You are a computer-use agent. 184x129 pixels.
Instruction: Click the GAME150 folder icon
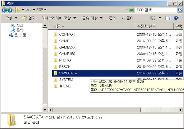pyautogui.click(x=55, y=54)
